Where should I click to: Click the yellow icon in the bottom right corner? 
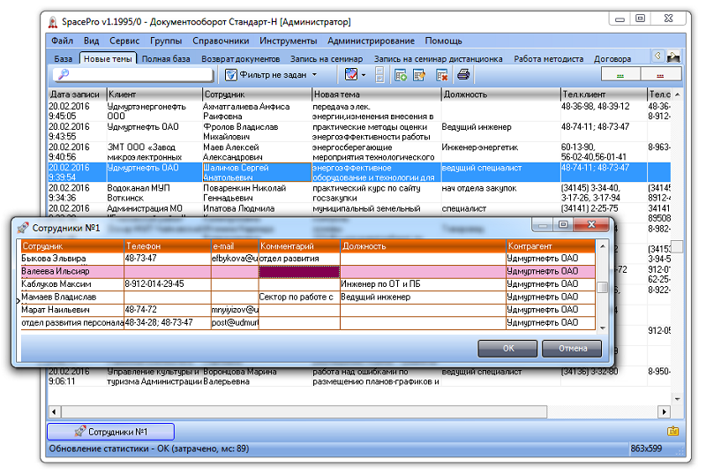673,431
